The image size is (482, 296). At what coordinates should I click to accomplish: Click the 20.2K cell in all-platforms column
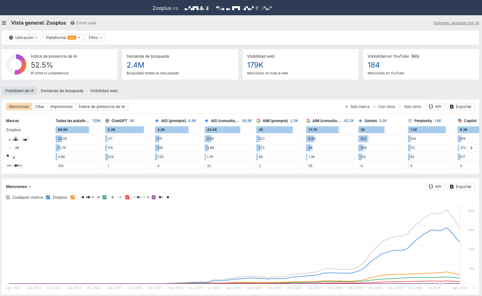[78, 139]
